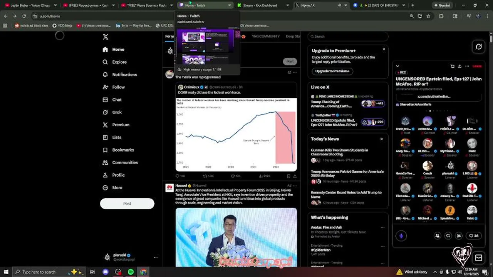Viewport: 493px width, 277px height.
Task: Open Notifications in X sidebar
Action: pyautogui.click(x=120, y=75)
